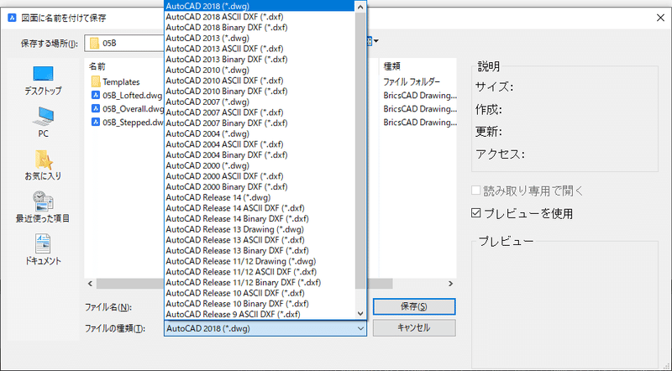This screenshot has width=672, height=371.
Task: Select AutoCAD 2004 (*.dwg) format
Action: tap(260, 133)
